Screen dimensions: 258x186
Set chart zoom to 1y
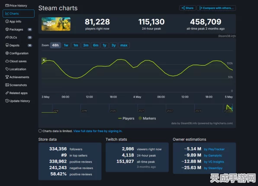(104, 45)
